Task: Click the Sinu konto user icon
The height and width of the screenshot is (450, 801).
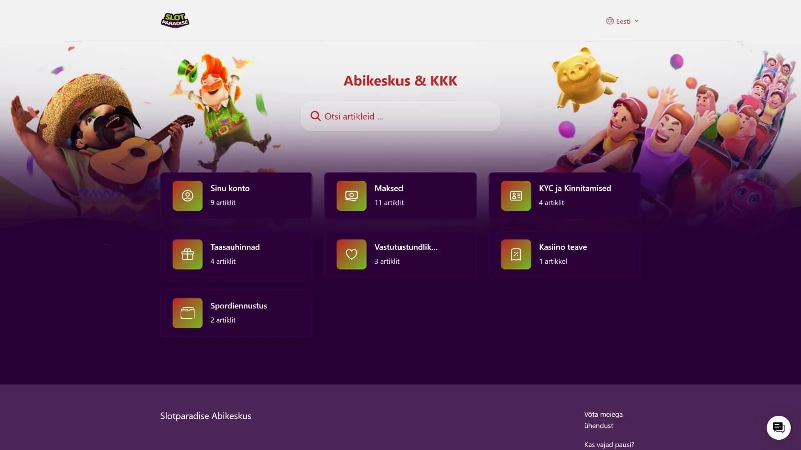Action: tap(187, 196)
